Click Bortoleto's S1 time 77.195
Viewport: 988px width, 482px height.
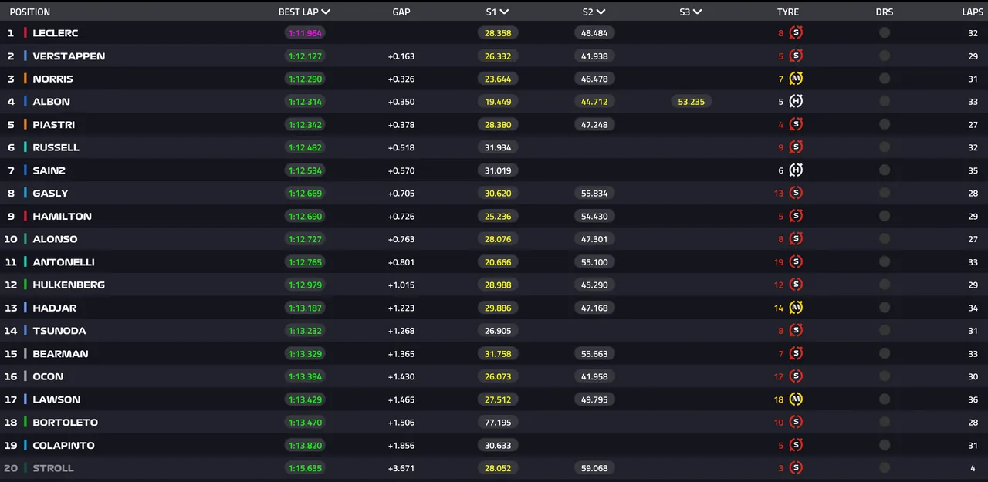(x=498, y=423)
